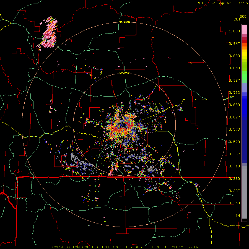Click the 0.947 scale value

click(234, 43)
